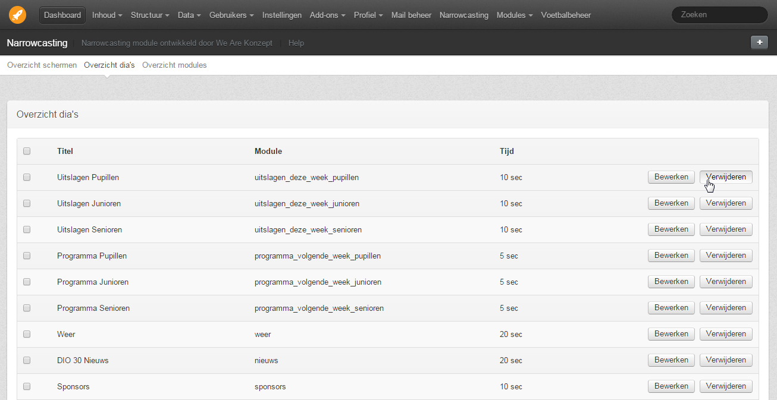The width and height of the screenshot is (777, 400).
Task: Open Instellingen in the top menu
Action: (282, 15)
